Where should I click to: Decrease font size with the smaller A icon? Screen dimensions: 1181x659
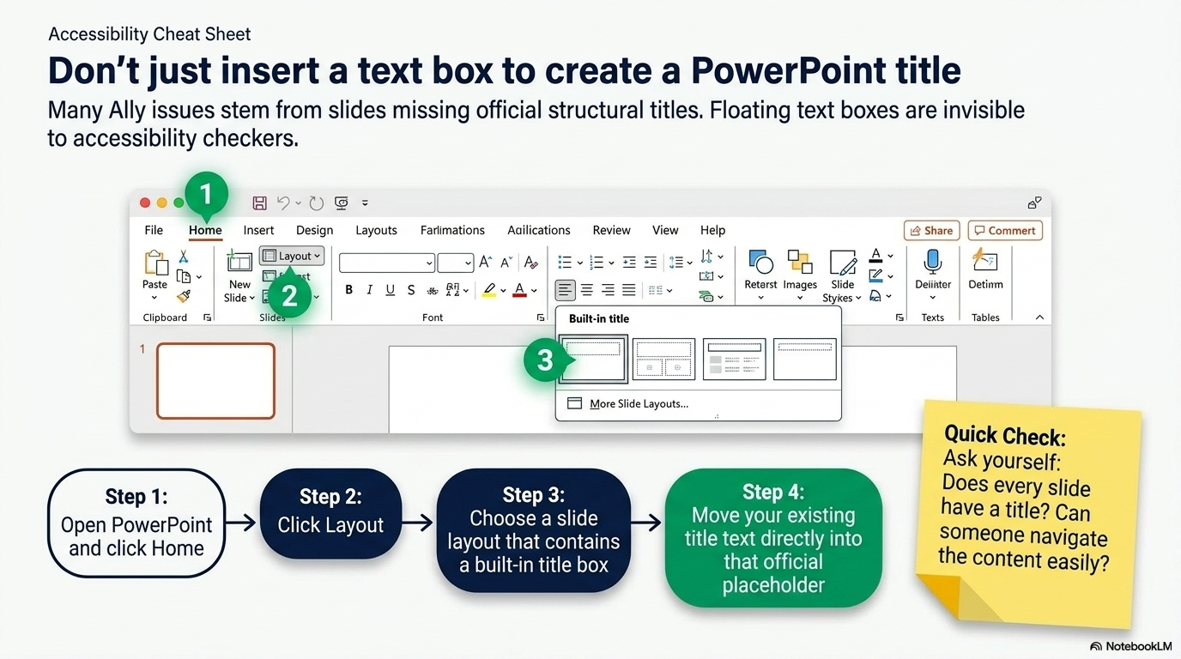coord(506,263)
